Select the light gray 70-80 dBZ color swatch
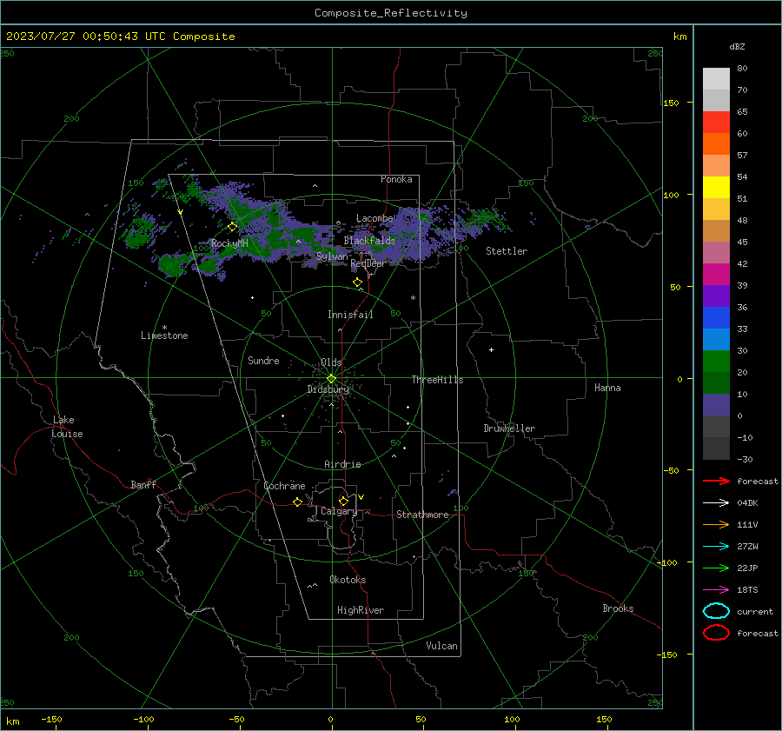This screenshot has width=782, height=731. [x=716, y=79]
